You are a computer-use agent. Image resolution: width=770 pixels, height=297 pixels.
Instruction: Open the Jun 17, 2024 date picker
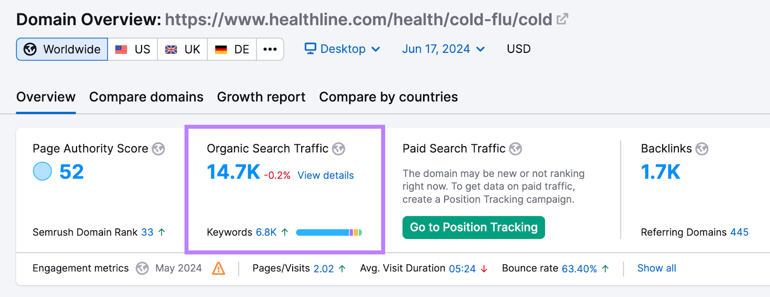click(443, 49)
